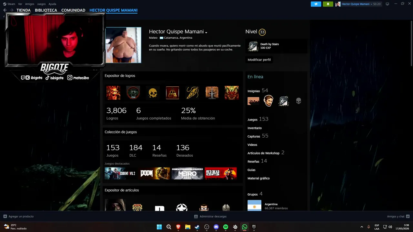The width and height of the screenshot is (413, 232).
Task: Open the Ayuda menu
Action: pos(52,4)
